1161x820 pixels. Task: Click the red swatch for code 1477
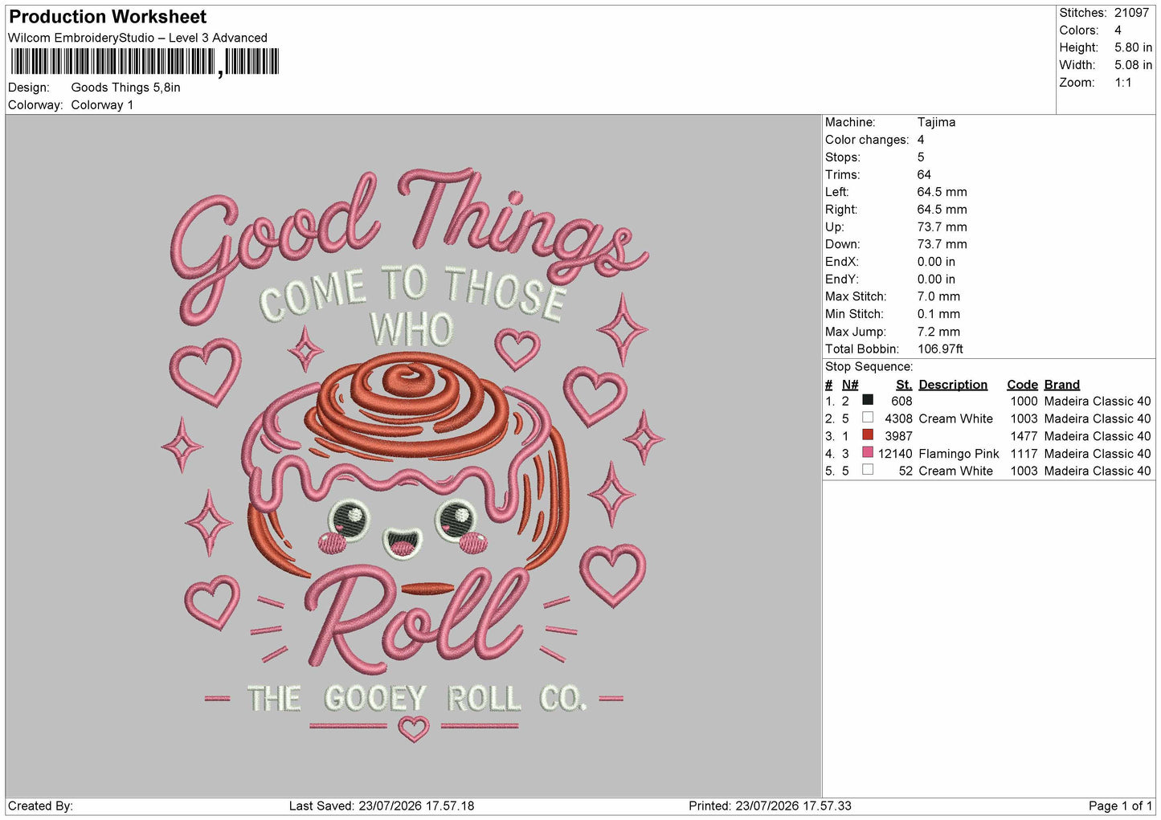tap(868, 435)
